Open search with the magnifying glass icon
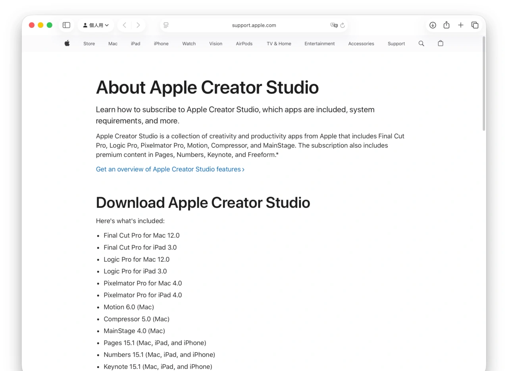 (421, 43)
